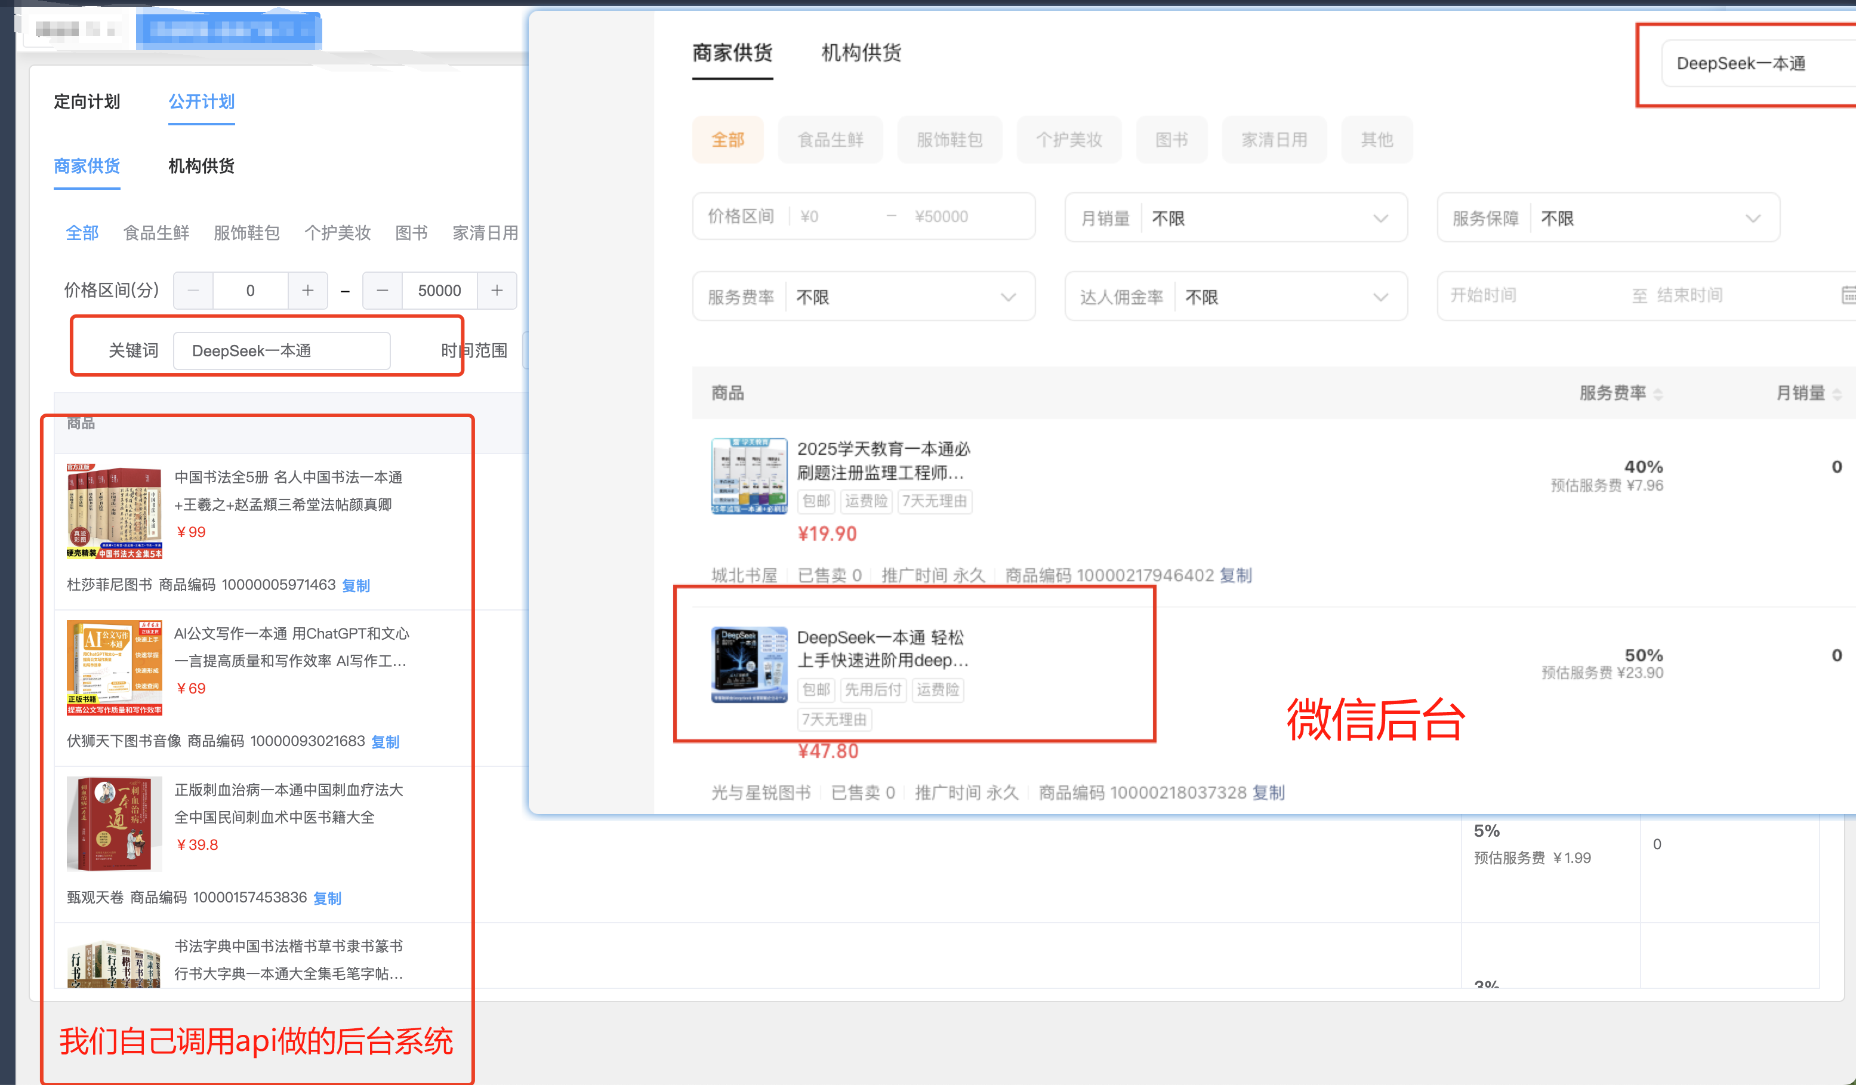The height and width of the screenshot is (1085, 1856).
Task: Decrease maximum price 50000 with minus stepper
Action: coord(383,290)
